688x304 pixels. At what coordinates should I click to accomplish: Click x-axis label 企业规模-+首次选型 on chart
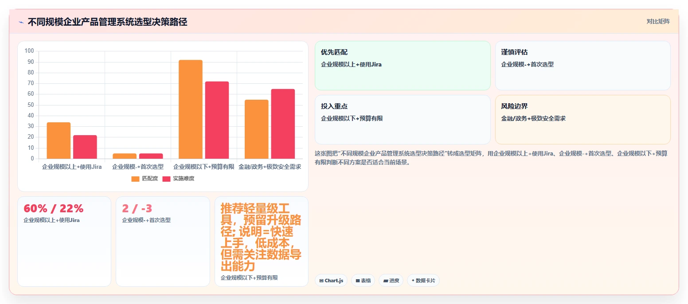click(x=138, y=167)
